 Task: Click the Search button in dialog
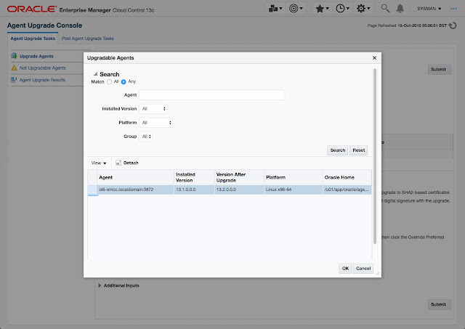[x=337, y=150]
